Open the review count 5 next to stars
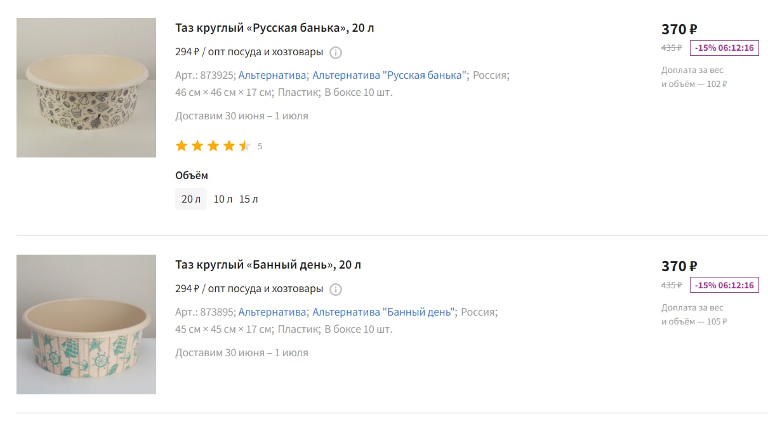 (260, 146)
